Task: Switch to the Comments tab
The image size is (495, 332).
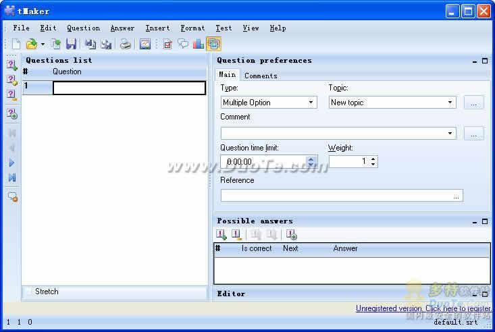Action: click(x=261, y=76)
